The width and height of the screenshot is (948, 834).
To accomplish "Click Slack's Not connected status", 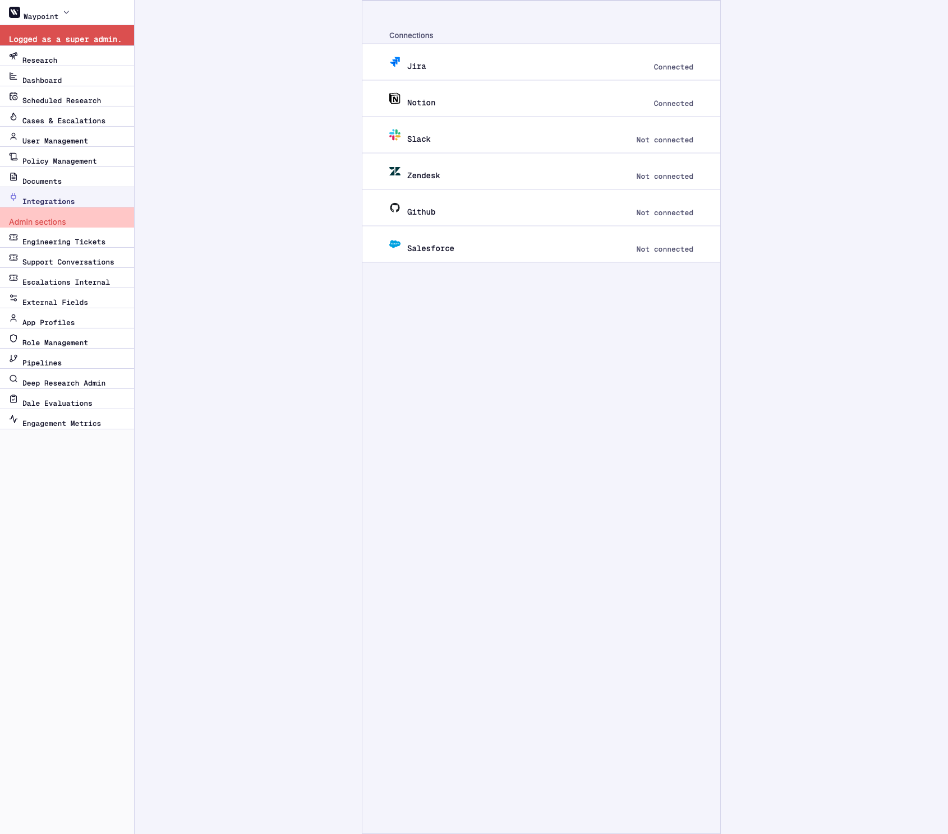I will pyautogui.click(x=665, y=140).
